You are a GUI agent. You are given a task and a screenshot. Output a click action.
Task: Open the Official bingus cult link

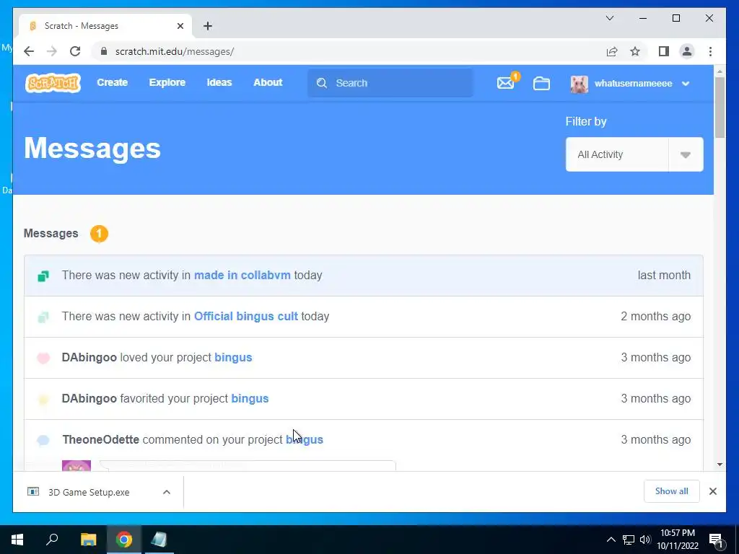(x=246, y=316)
